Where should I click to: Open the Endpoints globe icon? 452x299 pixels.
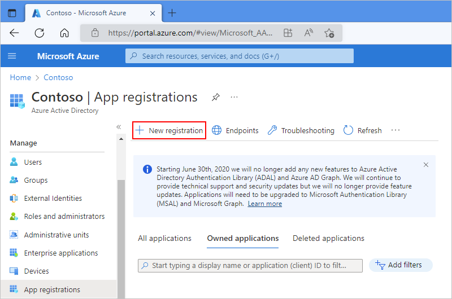(217, 130)
